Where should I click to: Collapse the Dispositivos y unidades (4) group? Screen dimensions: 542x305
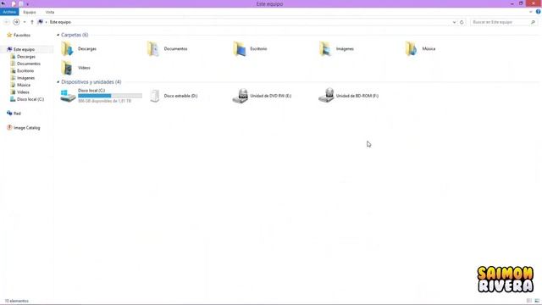coord(58,82)
